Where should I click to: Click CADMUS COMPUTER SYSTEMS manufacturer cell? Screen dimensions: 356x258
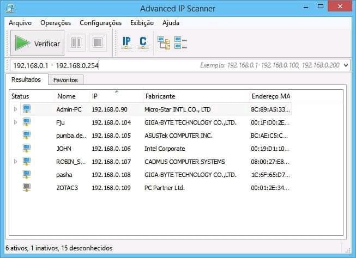click(x=185, y=162)
